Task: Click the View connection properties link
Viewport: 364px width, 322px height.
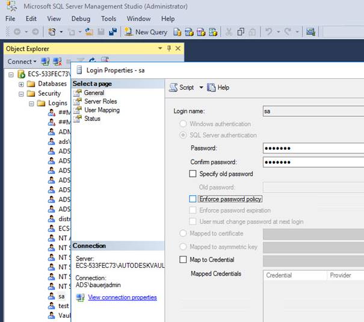Action: 122,297
